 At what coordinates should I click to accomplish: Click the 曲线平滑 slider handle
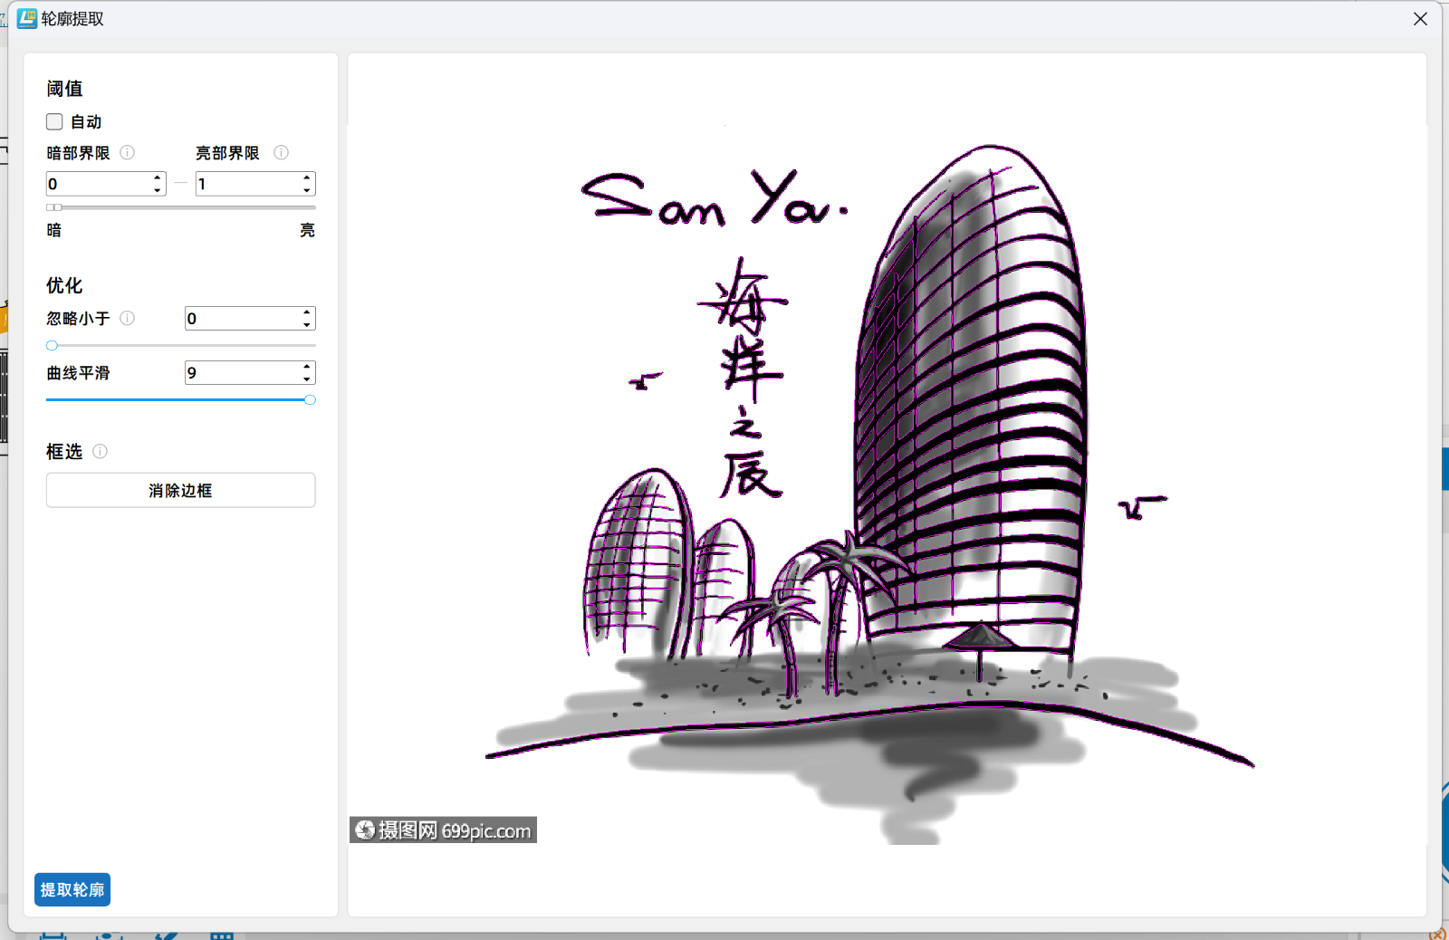[310, 399]
